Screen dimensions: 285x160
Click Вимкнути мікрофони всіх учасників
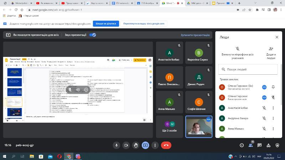click(x=237, y=53)
